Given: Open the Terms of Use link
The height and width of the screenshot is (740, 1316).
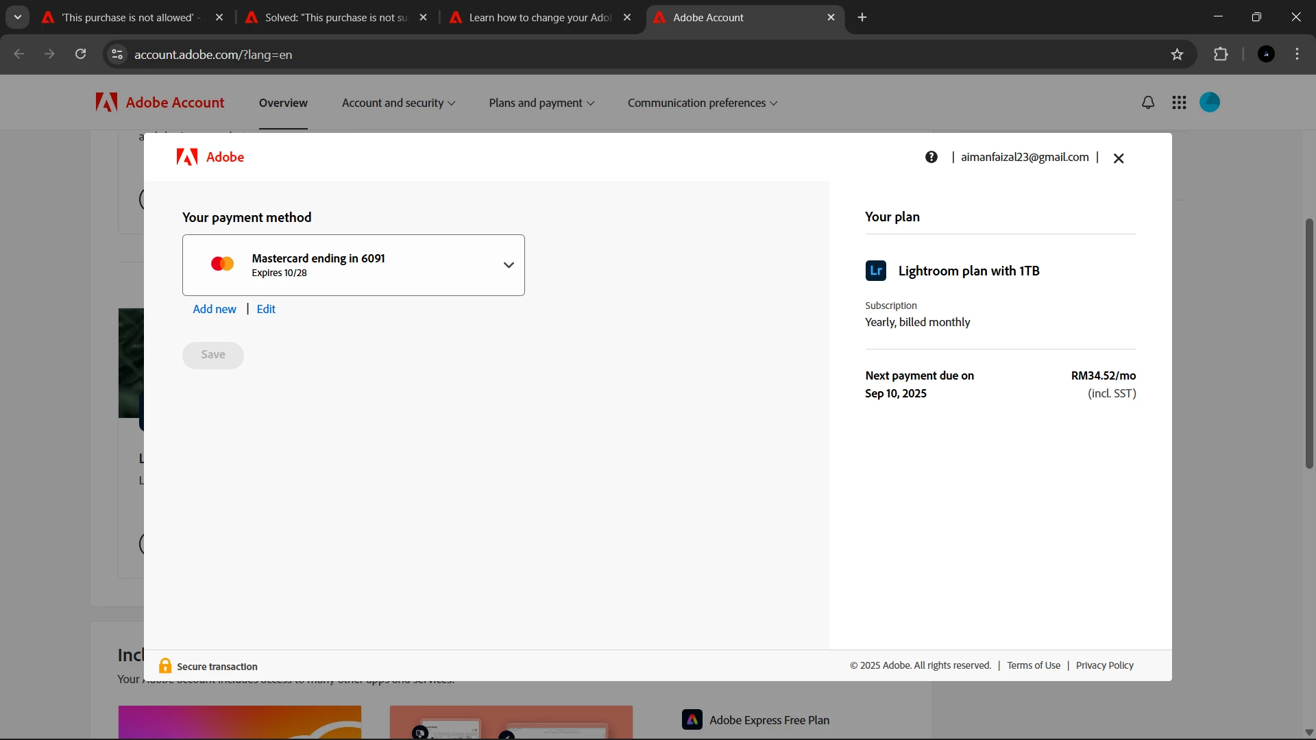Looking at the screenshot, I should tap(1033, 665).
